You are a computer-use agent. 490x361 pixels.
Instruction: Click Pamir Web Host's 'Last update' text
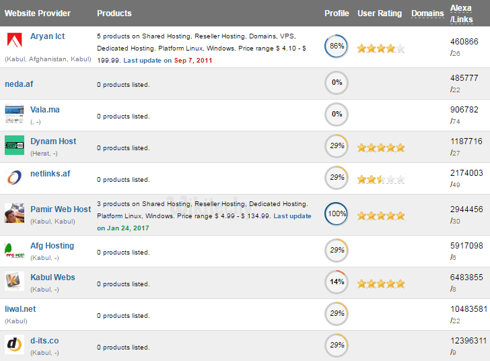click(292, 216)
